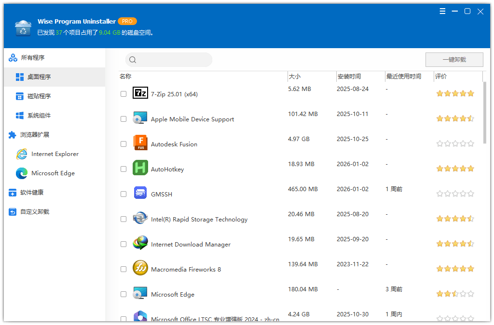This screenshot has width=494, height=325.
Task: Select the Microsoft Edge row checkbox
Action: coord(123,294)
